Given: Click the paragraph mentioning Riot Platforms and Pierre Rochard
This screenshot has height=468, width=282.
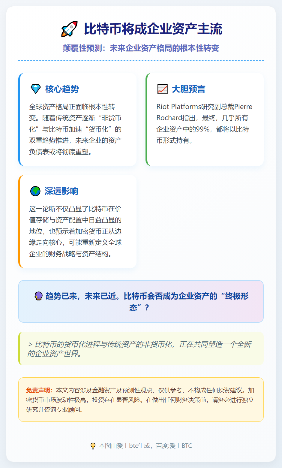Looking at the screenshot, I should (x=204, y=123).
